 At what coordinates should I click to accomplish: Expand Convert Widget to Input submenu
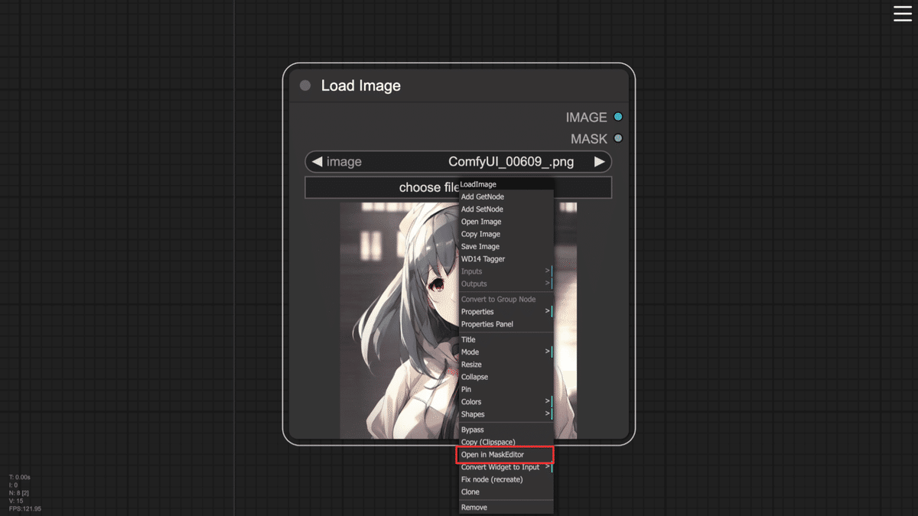click(506, 467)
